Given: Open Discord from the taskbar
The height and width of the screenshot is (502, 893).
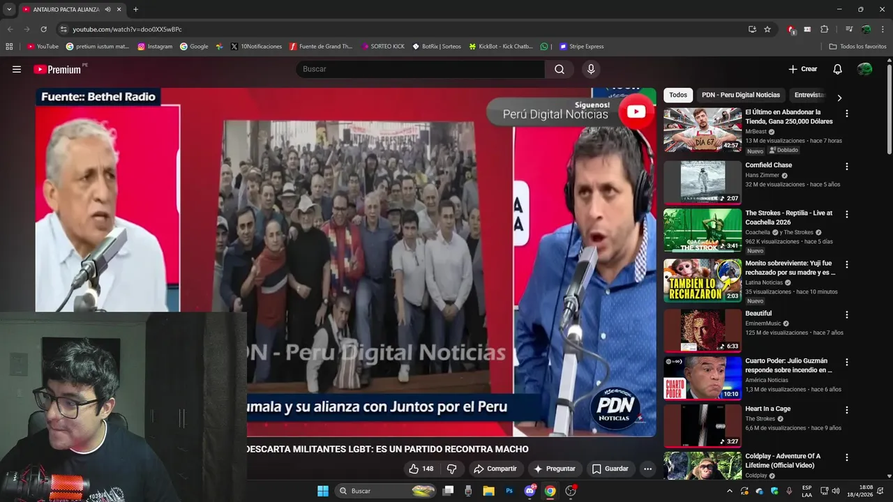Looking at the screenshot, I should pos(530,491).
